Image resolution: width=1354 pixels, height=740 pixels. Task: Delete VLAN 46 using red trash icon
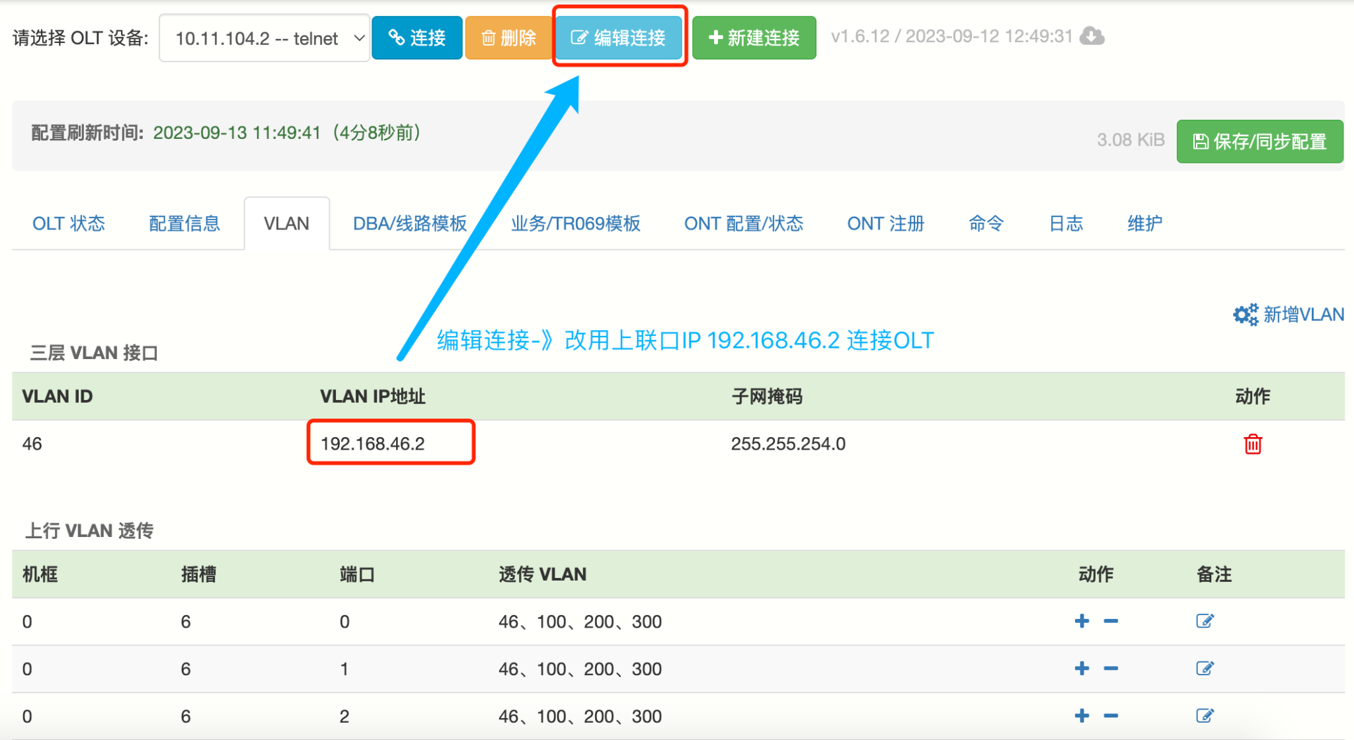point(1252,444)
